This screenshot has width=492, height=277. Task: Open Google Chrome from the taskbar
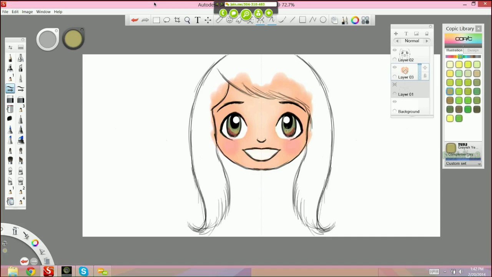point(30,272)
